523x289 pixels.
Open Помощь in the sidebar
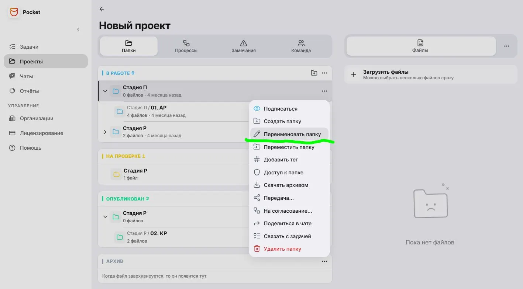(46, 148)
